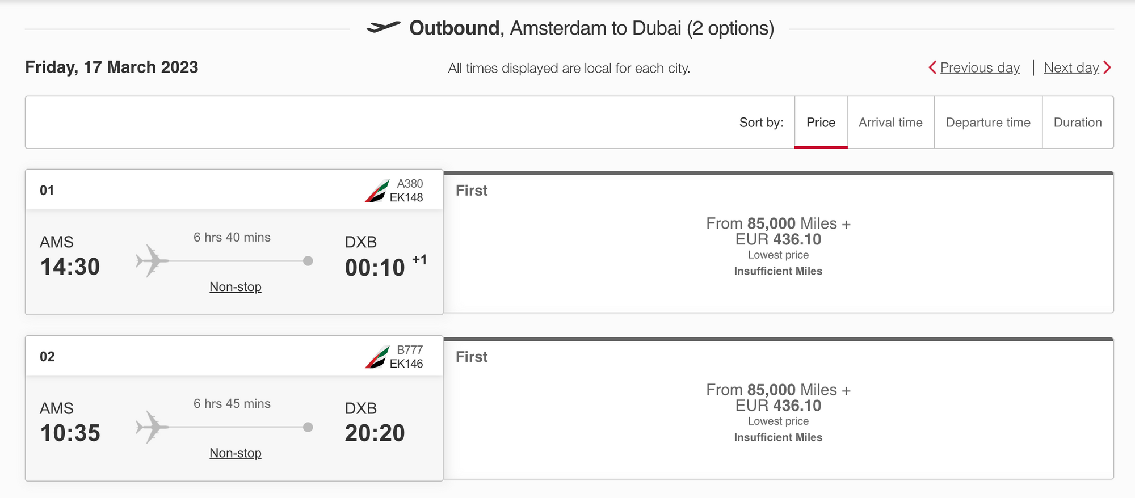This screenshot has width=1135, height=498.
Task: Sort flights by Price
Action: pos(821,123)
